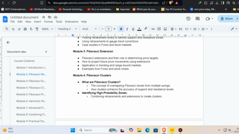Viewport: 239px width, 134px height.
Task: Open text color picker
Action: pos(139,29)
